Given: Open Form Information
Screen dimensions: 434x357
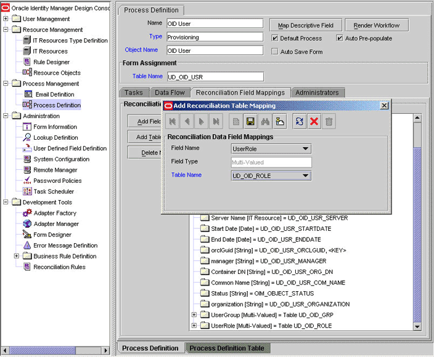Looking at the screenshot, I should [55, 127].
